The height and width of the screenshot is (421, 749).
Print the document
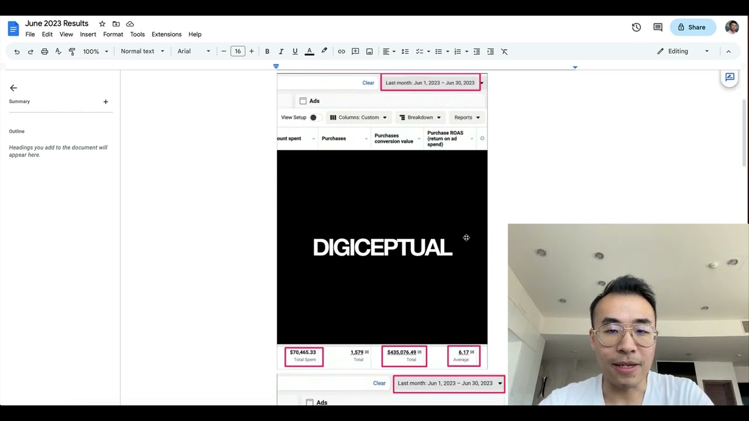44,51
